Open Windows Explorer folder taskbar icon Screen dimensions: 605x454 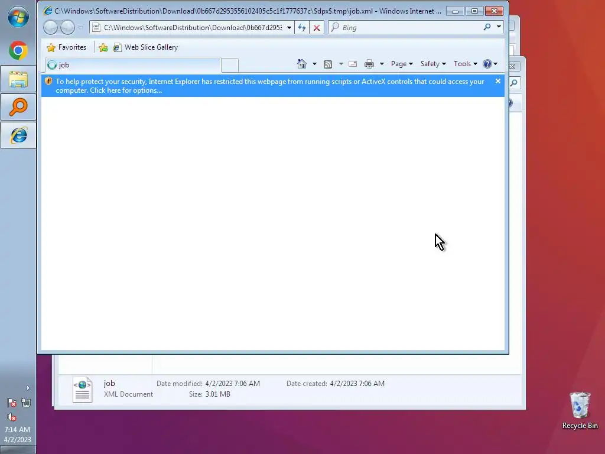pyautogui.click(x=18, y=79)
